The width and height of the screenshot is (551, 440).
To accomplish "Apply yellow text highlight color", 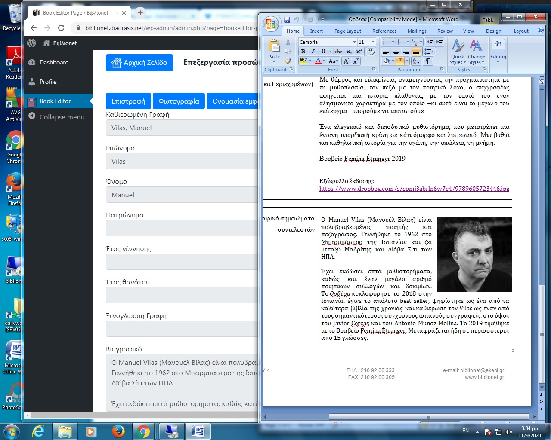I will [303, 61].
